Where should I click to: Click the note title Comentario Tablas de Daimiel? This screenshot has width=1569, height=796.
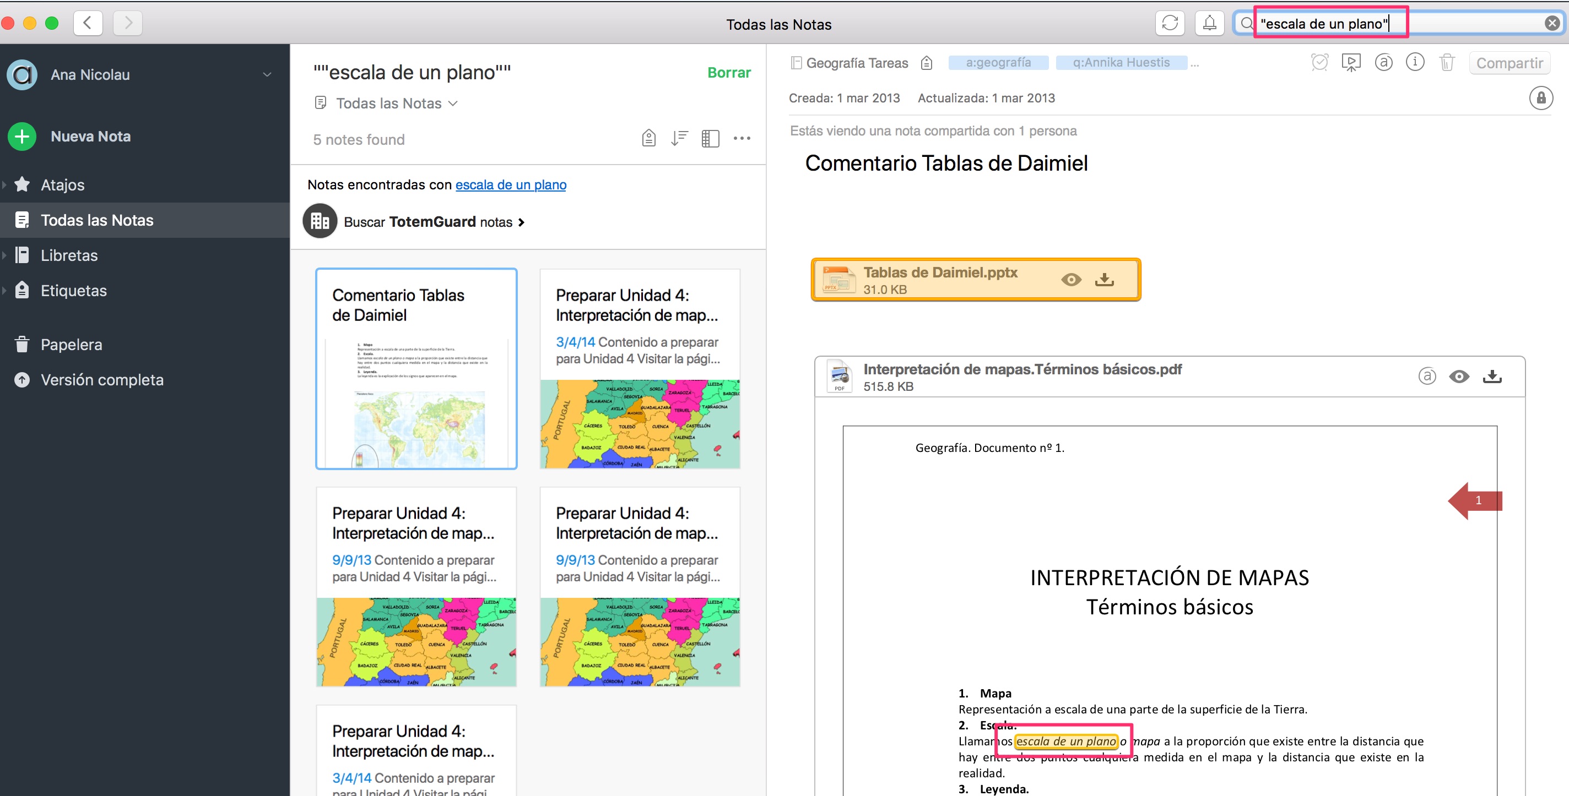pyautogui.click(x=946, y=163)
